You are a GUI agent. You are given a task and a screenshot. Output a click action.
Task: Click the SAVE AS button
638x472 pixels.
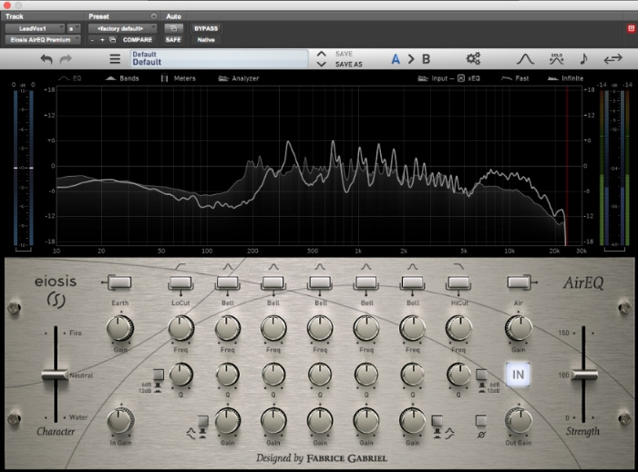(x=349, y=65)
